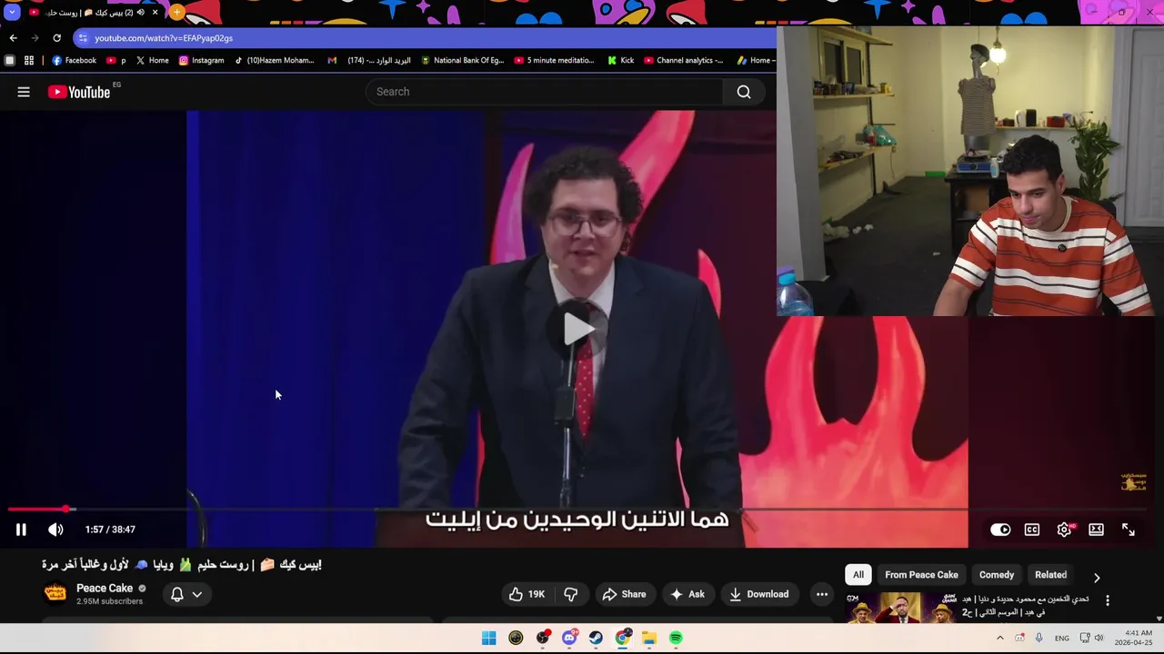This screenshot has width=1164, height=654.
Task: Click the search magnifier button
Action: 744,92
